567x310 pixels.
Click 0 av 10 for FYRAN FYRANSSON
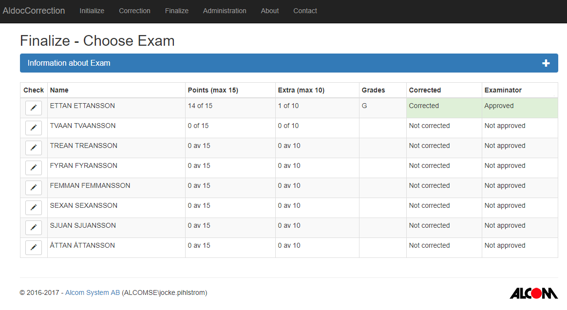(289, 165)
